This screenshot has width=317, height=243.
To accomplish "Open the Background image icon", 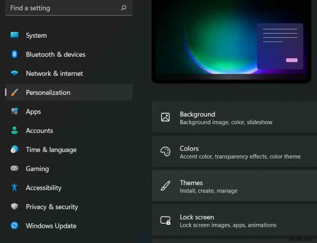I will (166, 117).
